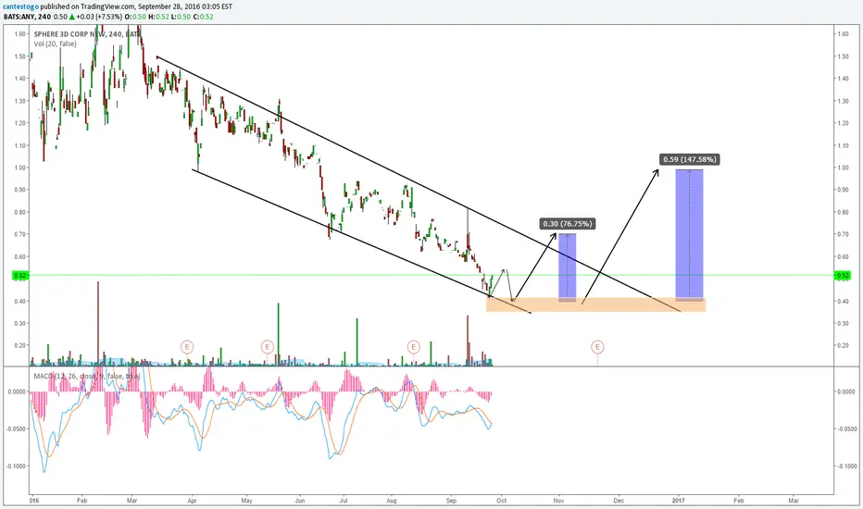Click the MACD (12, 26, close, 9) indicator label
This screenshot has height=509, width=863.
click(87, 377)
